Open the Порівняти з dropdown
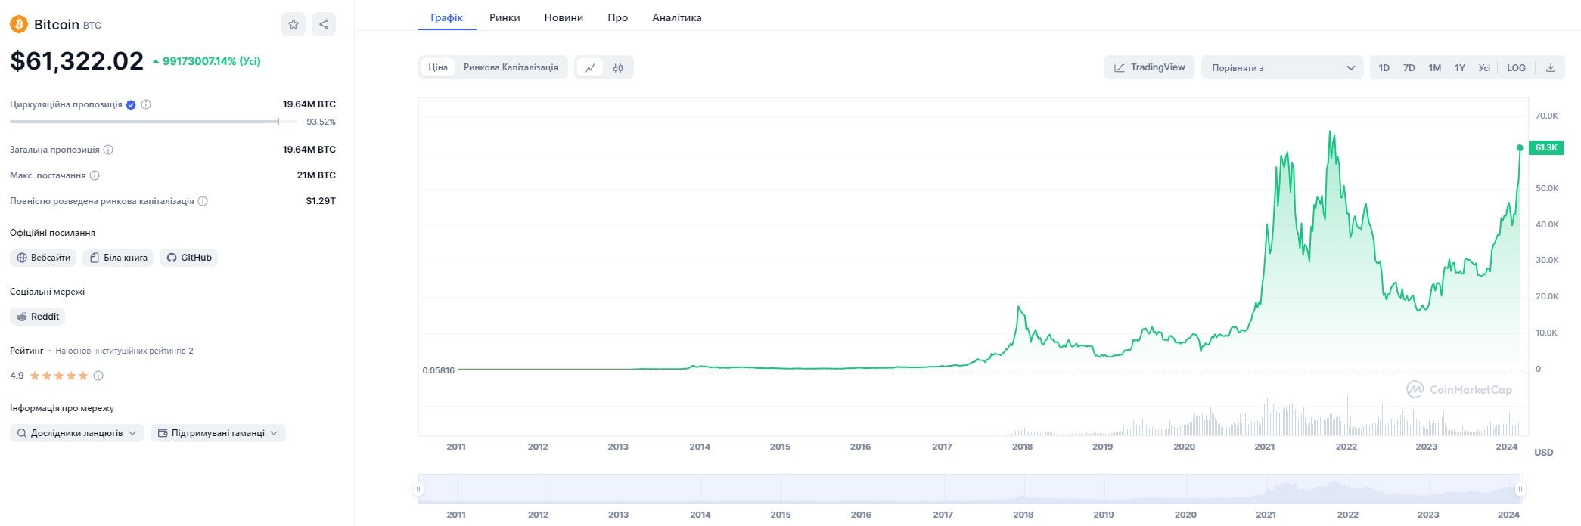Viewport: 1581px width, 526px height. point(1282,67)
